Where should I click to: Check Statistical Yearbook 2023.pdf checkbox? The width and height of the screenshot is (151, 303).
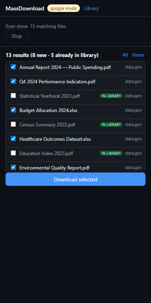pos(13,95)
